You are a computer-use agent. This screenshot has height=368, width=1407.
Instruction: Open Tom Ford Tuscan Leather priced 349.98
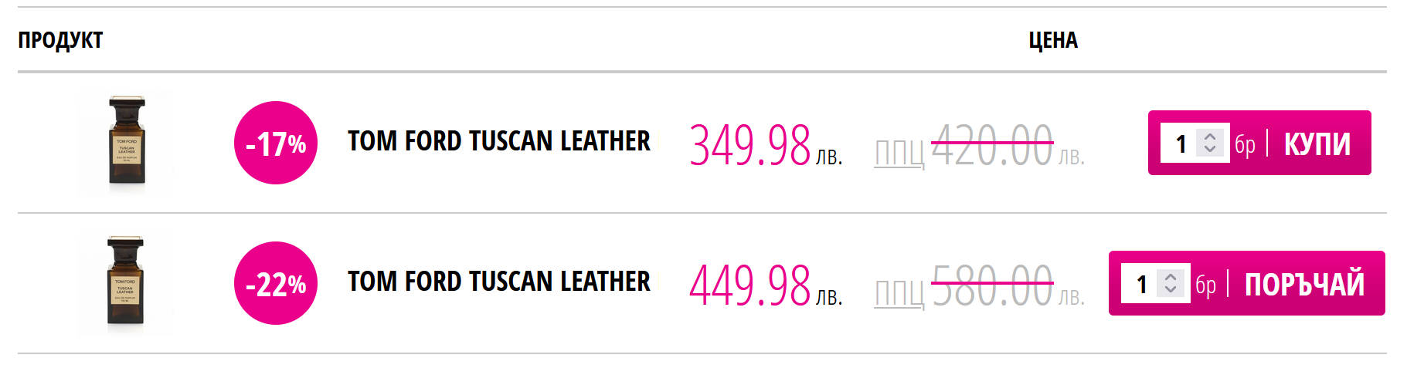(499, 141)
